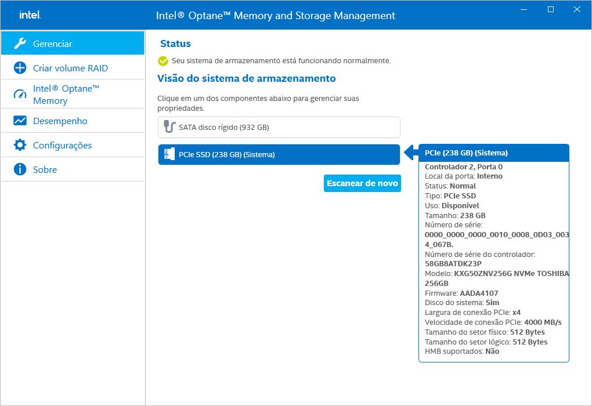Click the gauge icon for Intel Optane Memory
This screenshot has width=592, height=406.
pyautogui.click(x=20, y=94)
